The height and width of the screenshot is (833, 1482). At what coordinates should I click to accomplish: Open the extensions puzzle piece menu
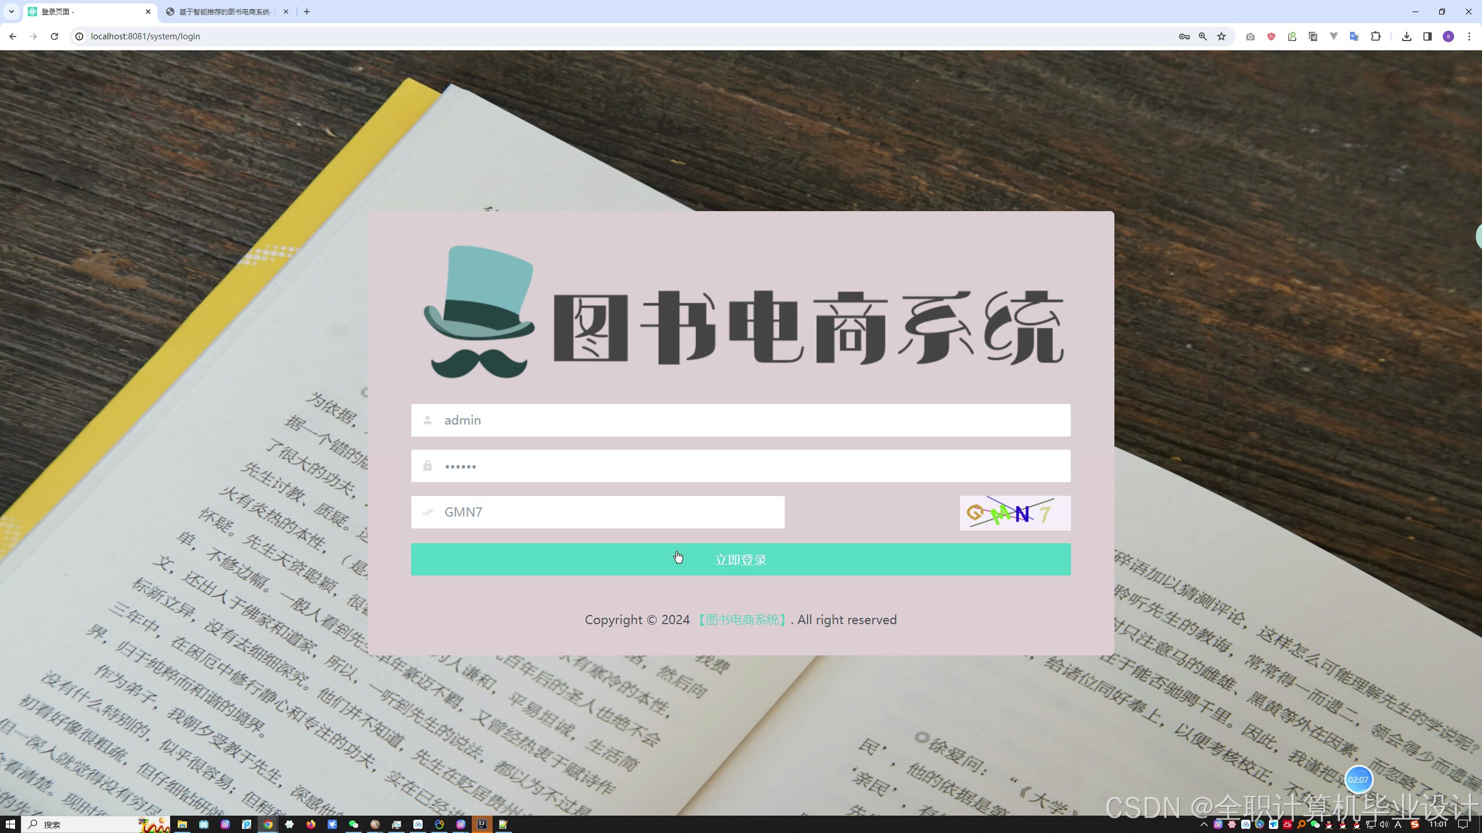(1375, 36)
